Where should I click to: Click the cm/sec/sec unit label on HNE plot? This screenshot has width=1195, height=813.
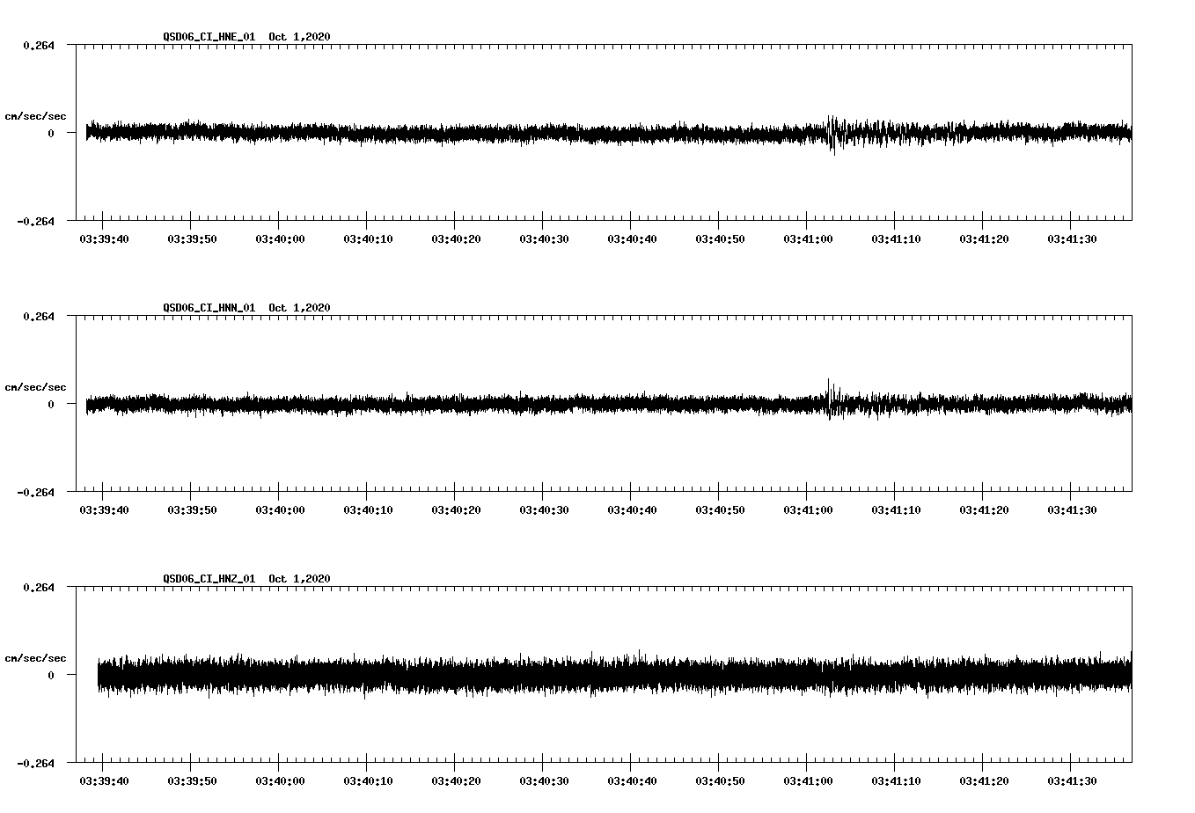click(x=36, y=115)
